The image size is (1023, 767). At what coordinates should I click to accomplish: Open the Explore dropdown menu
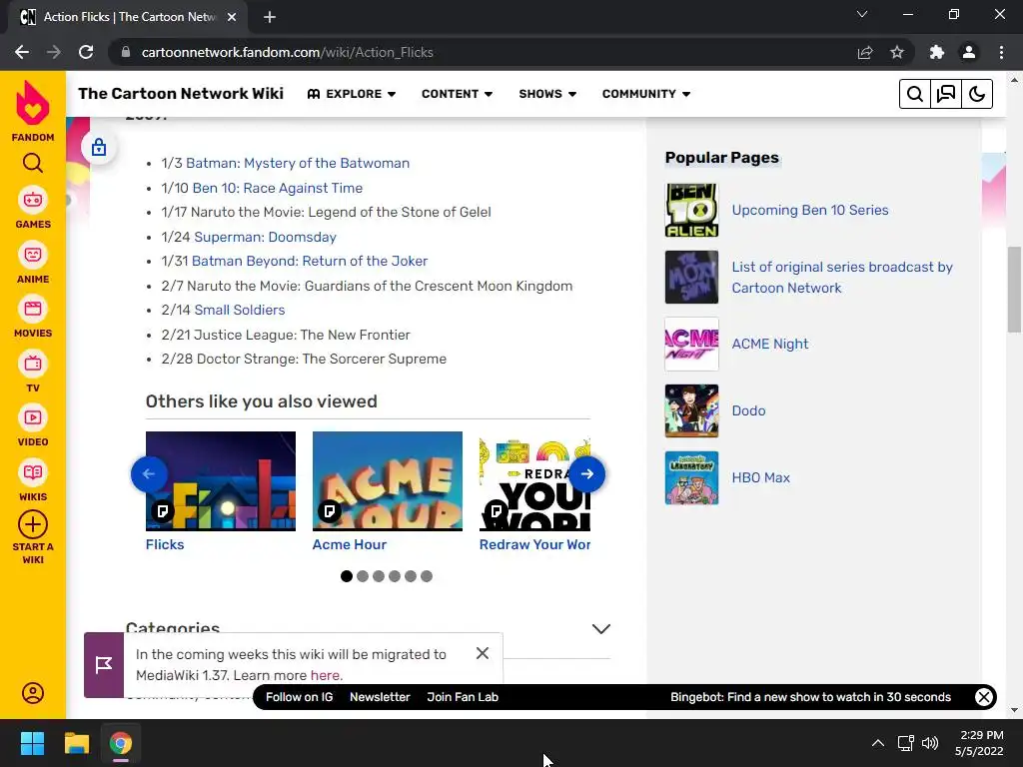click(x=352, y=94)
